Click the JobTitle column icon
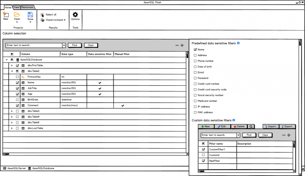 pos(23,88)
